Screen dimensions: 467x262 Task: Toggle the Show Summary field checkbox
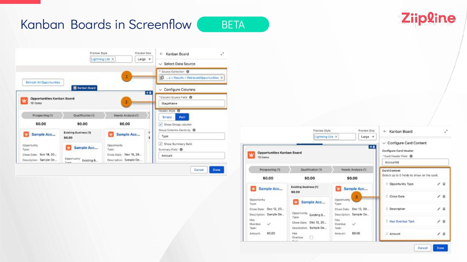pyautogui.click(x=160, y=144)
